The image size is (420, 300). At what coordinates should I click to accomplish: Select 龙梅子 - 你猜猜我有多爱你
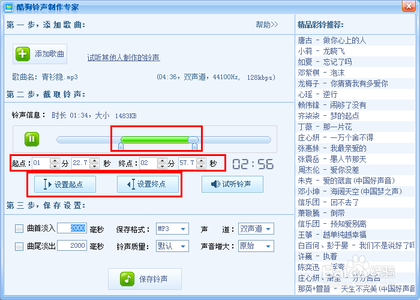[355, 83]
